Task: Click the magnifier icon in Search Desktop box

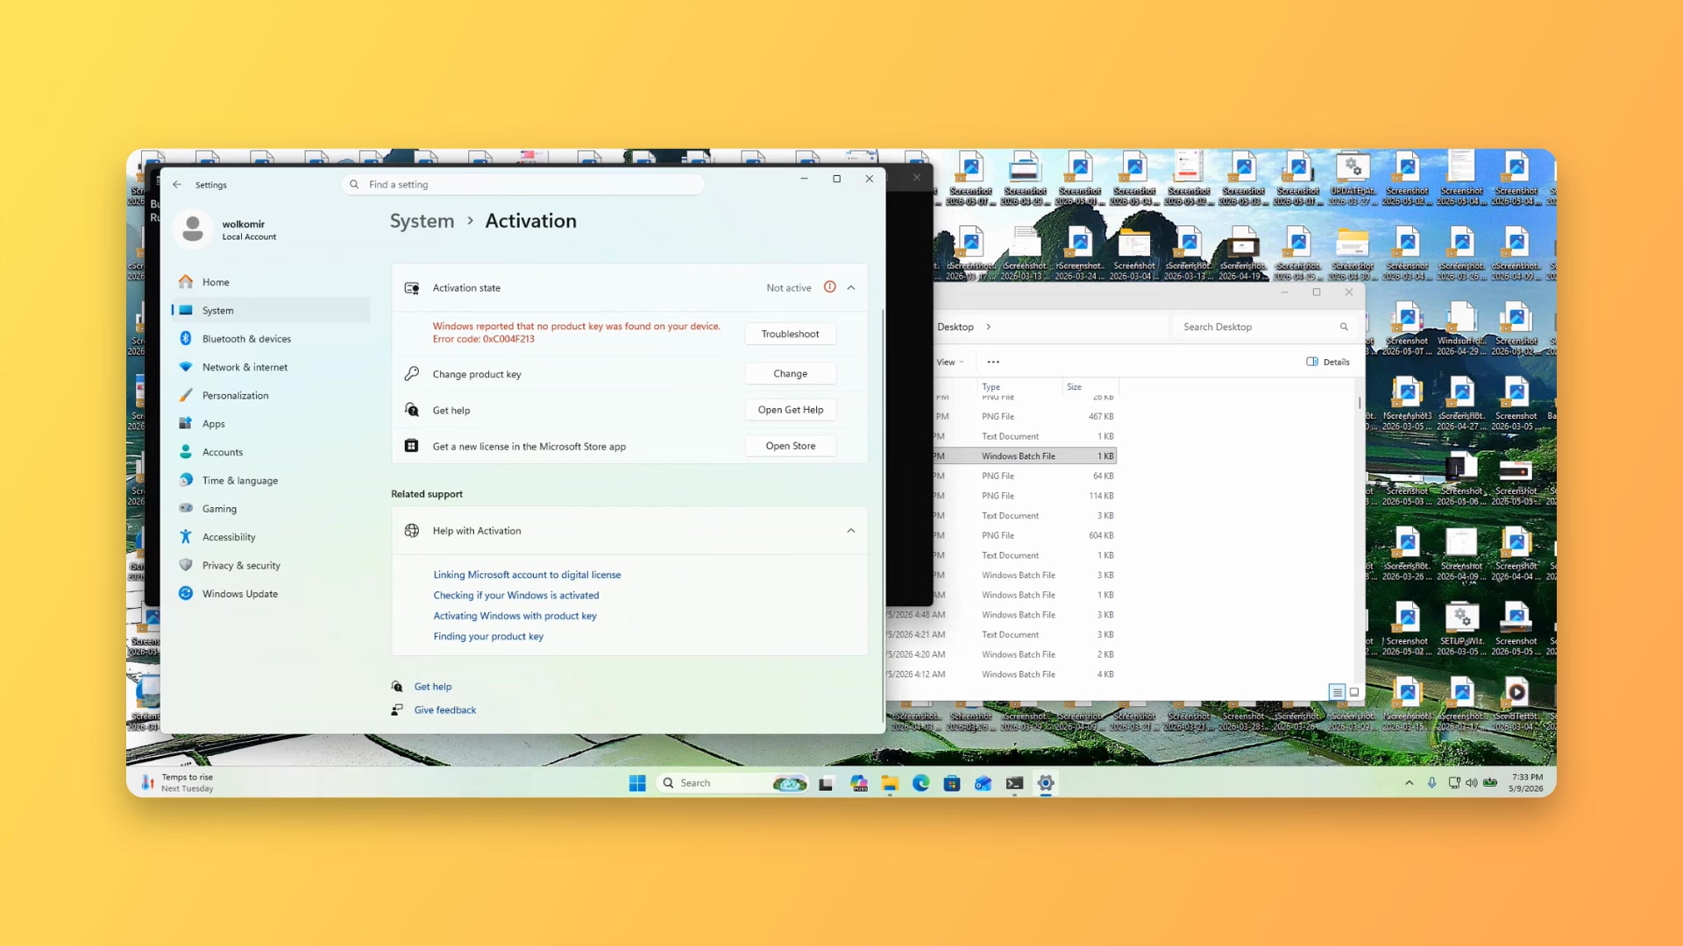Action: click(1343, 327)
